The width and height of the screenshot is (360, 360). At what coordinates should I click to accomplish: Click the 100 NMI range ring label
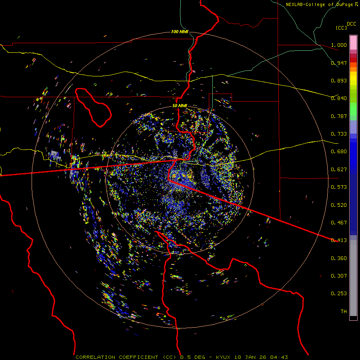pos(180,32)
